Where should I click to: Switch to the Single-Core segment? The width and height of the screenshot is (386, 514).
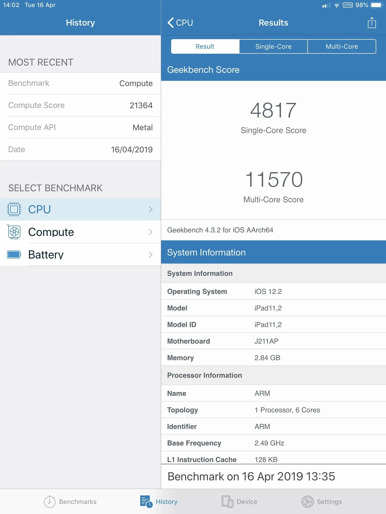click(273, 46)
